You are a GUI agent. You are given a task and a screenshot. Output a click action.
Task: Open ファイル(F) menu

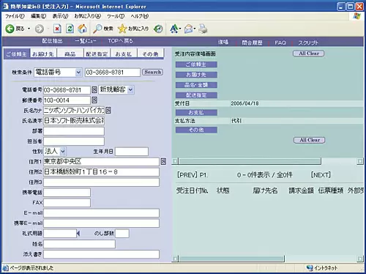point(15,16)
